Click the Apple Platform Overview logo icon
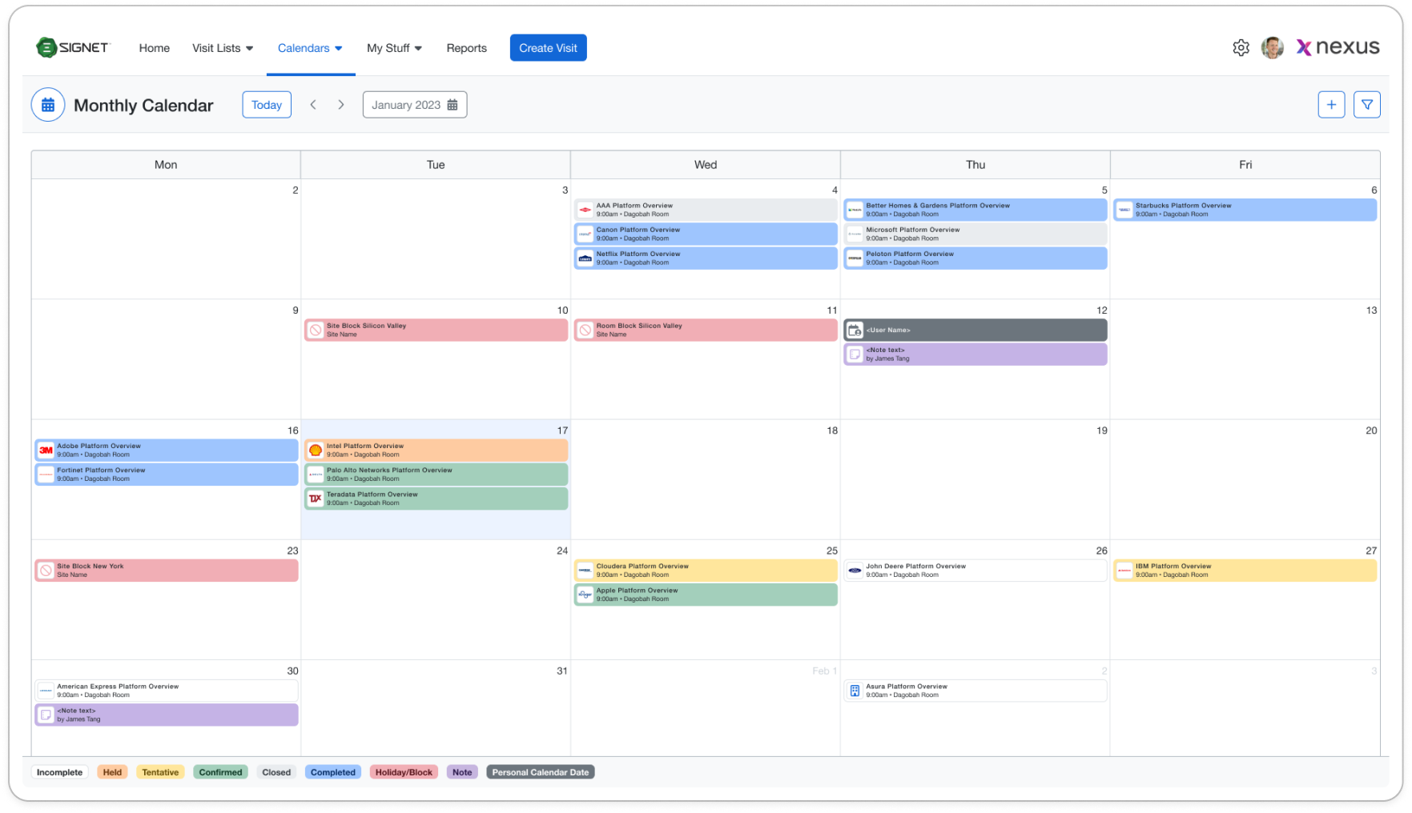The image size is (1412, 813). [x=585, y=595]
